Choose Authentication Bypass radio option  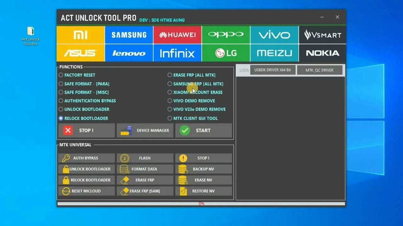(87, 101)
